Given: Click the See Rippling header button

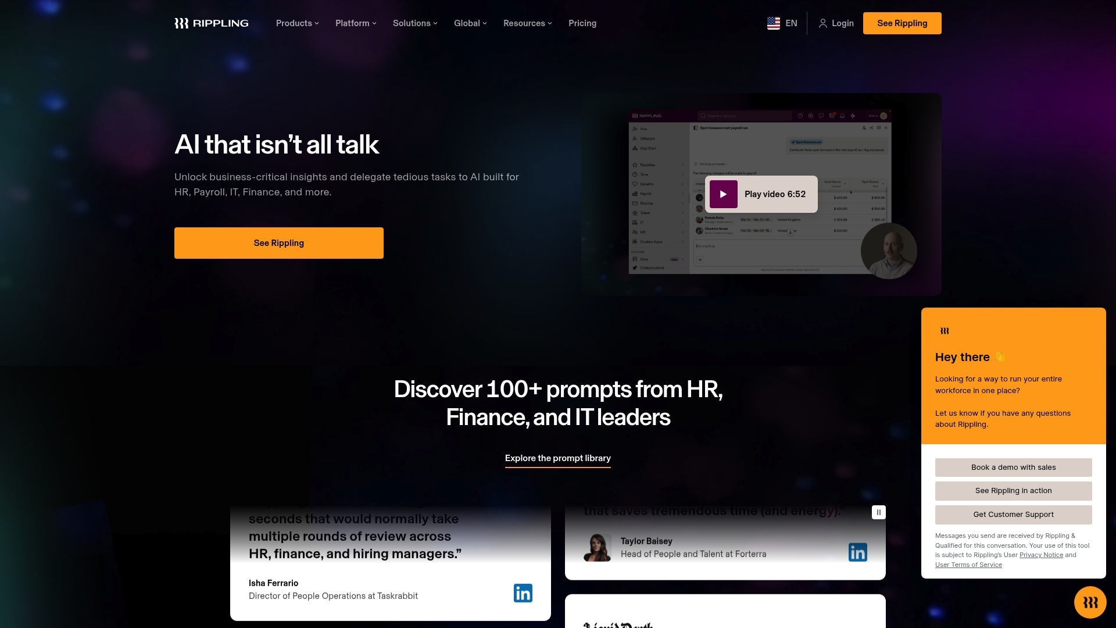Looking at the screenshot, I should point(902,23).
